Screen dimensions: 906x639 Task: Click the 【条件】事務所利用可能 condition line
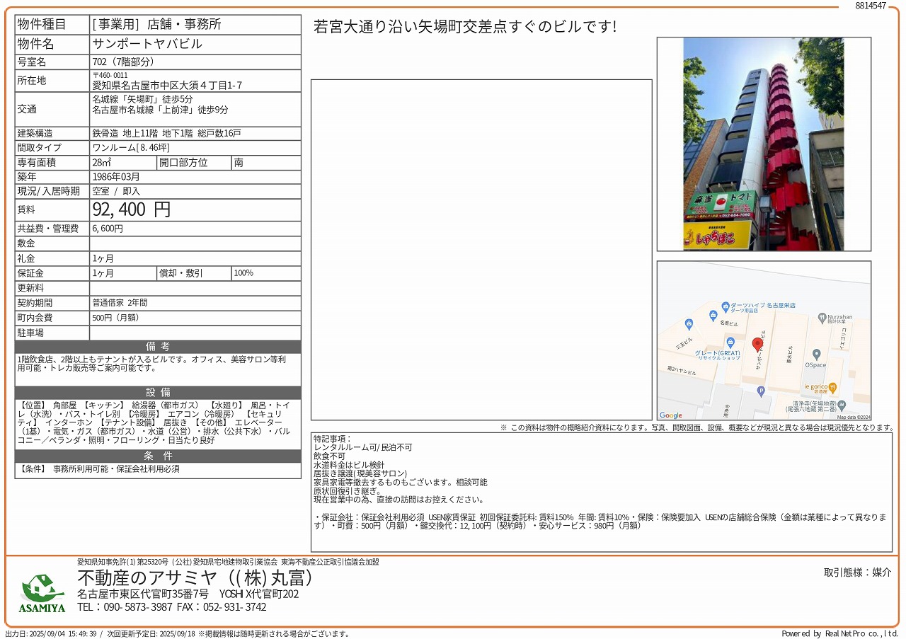(99, 469)
